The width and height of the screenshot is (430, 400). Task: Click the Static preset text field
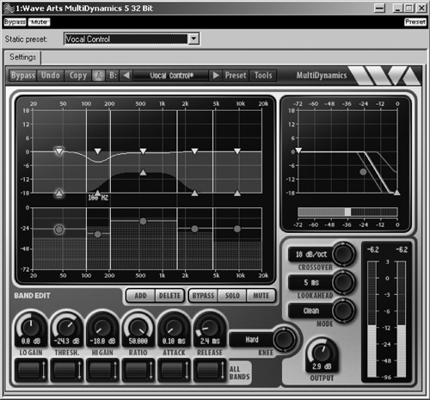point(126,39)
